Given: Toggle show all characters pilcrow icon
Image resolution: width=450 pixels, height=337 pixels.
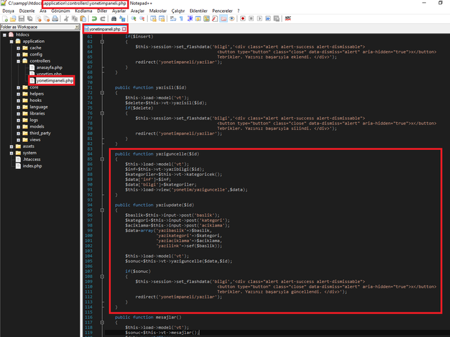Looking at the screenshot, I should tap(181, 19).
